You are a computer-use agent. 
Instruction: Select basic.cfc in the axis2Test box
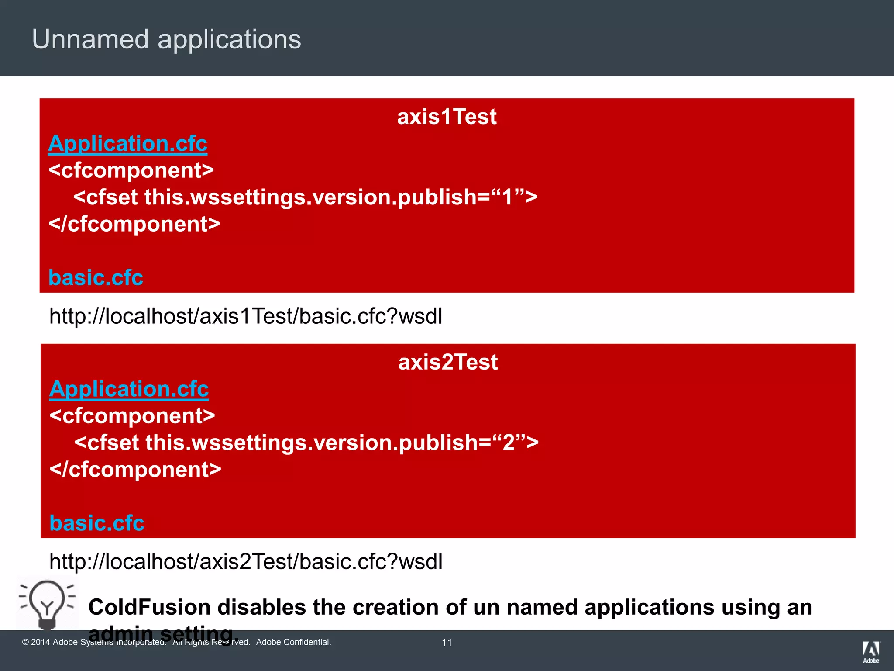point(97,523)
